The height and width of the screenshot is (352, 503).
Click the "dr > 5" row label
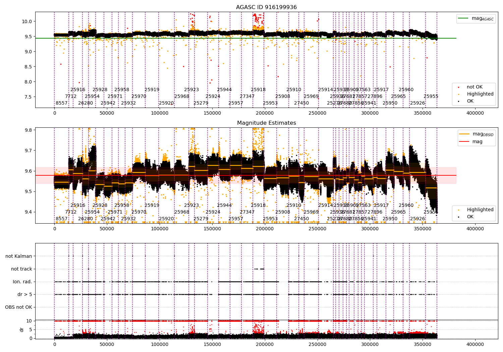pos(25,294)
